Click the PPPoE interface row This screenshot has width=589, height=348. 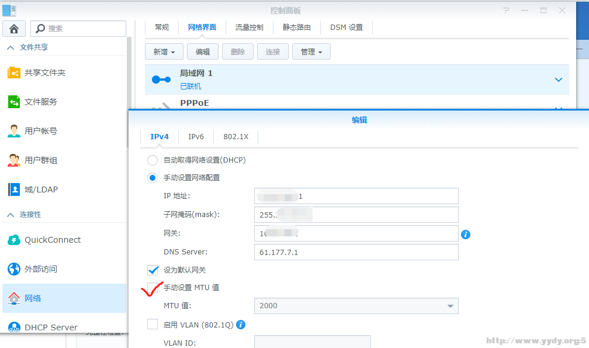pyautogui.click(x=357, y=103)
